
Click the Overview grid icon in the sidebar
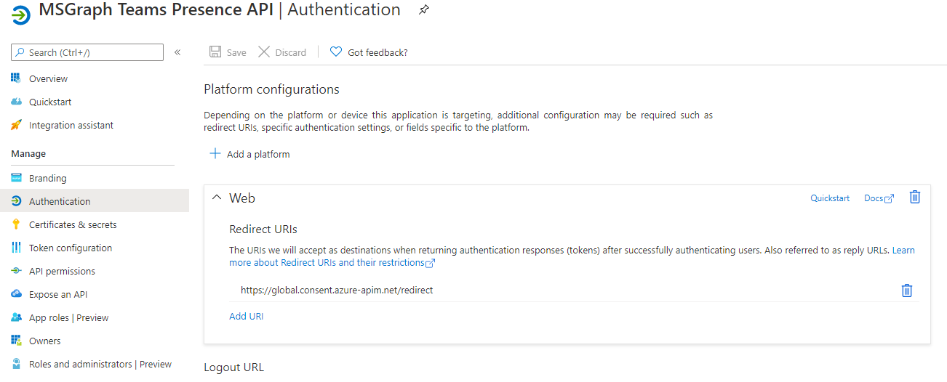[16, 78]
